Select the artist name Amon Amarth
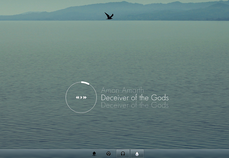Screen dimensions: 229x158 [122, 90]
